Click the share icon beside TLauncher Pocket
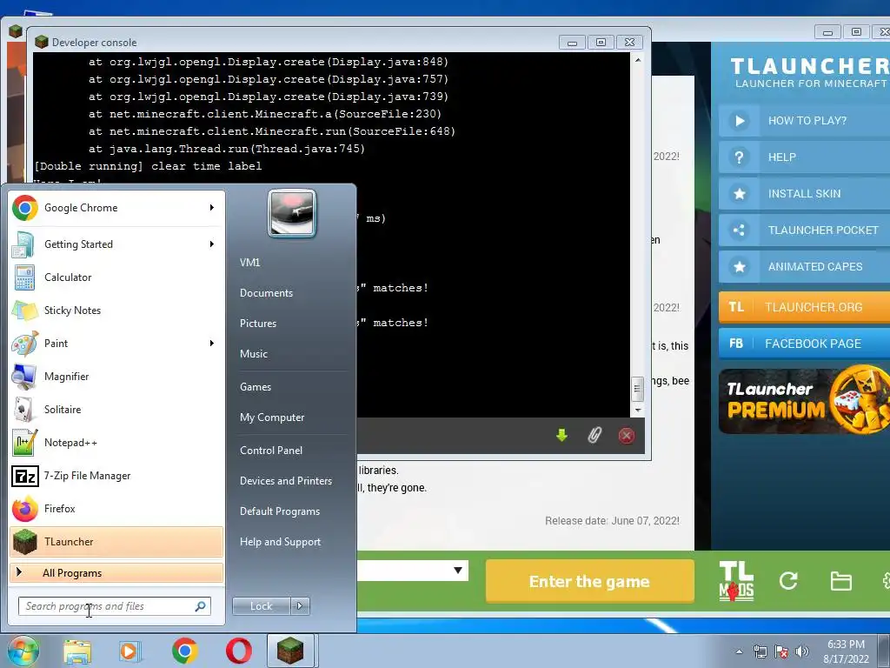The image size is (890, 668). (x=740, y=230)
